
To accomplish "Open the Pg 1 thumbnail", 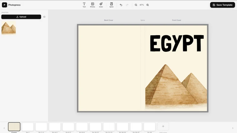I will point(28,126).
